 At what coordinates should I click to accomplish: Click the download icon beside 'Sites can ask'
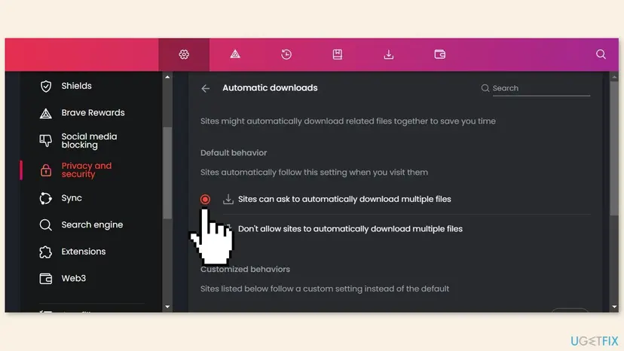(228, 199)
